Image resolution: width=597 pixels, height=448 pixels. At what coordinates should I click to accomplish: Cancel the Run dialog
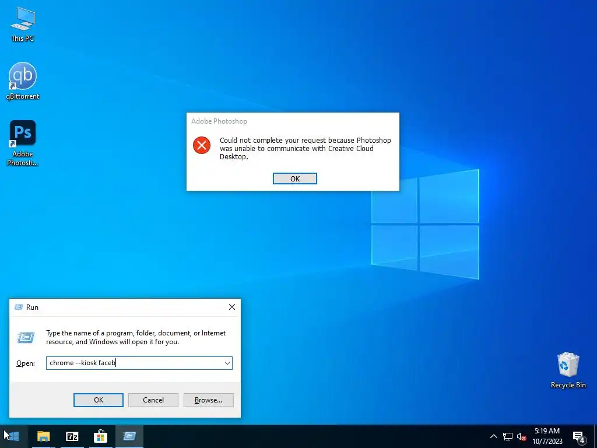(x=153, y=400)
